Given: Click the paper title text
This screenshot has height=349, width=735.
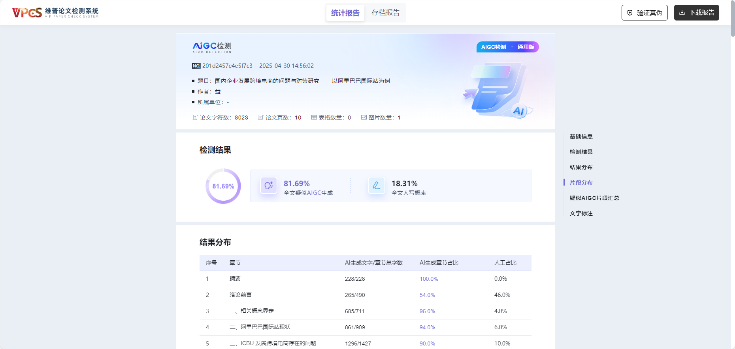Looking at the screenshot, I should pyautogui.click(x=302, y=81).
